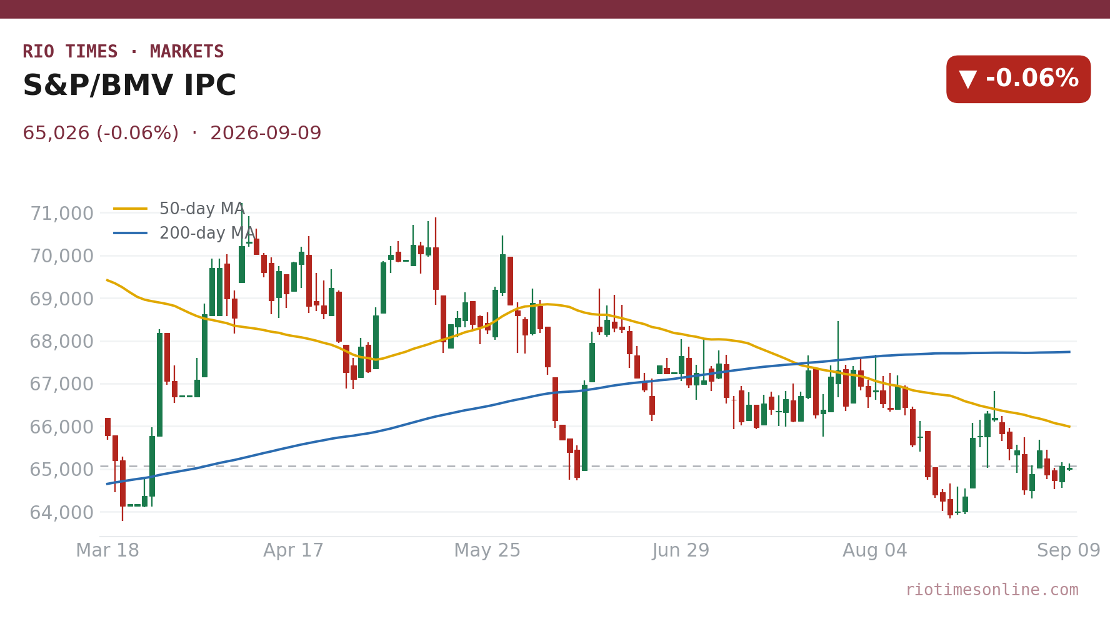Click the S&P/BMV IPC chart title
1110x624 pixels.
tap(129, 86)
